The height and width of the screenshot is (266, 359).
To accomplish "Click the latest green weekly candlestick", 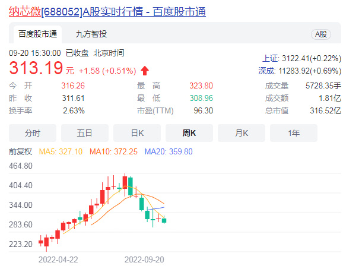I will click(x=164, y=220).
